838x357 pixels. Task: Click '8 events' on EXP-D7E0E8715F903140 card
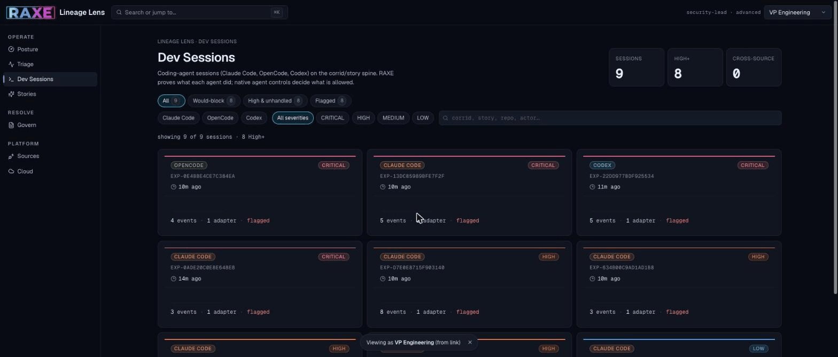pyautogui.click(x=393, y=312)
